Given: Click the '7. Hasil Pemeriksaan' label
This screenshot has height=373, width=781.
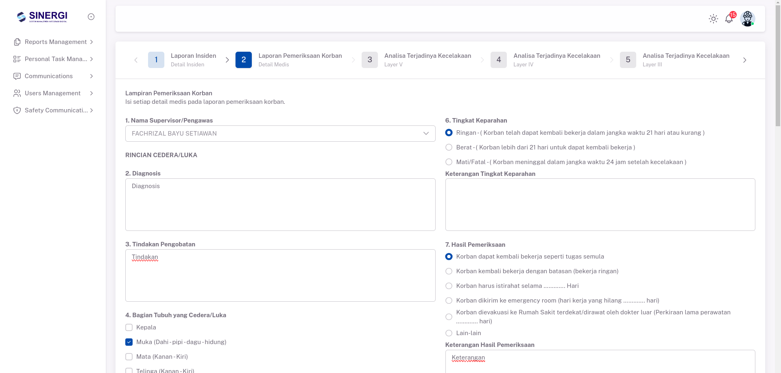Looking at the screenshot, I should click(475, 245).
